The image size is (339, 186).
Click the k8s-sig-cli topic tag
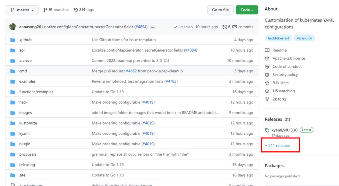(304, 38)
